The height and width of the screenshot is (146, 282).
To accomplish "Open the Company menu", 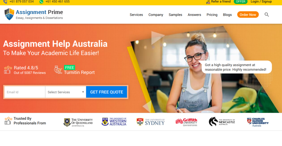I will (156, 15).
